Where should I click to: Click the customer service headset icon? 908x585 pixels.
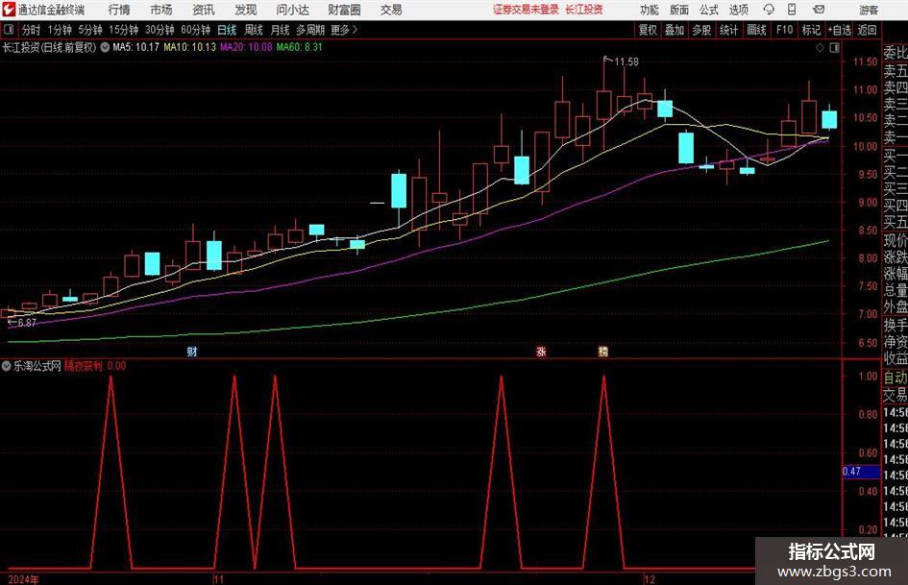click(x=769, y=10)
